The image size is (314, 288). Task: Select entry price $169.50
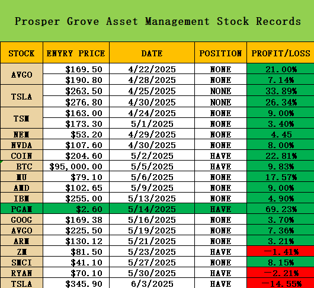coord(76,69)
